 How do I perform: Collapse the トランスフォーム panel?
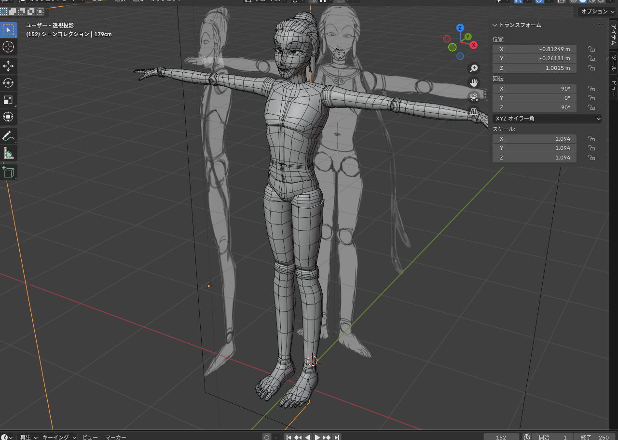click(x=495, y=25)
